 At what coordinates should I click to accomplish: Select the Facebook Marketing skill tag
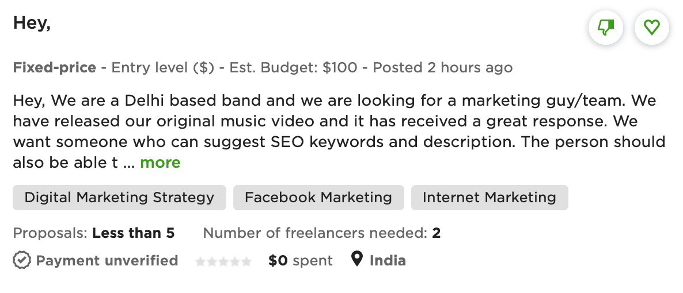click(x=318, y=198)
